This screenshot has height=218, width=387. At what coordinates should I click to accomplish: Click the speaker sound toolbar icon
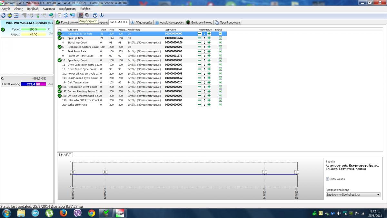[87, 15]
